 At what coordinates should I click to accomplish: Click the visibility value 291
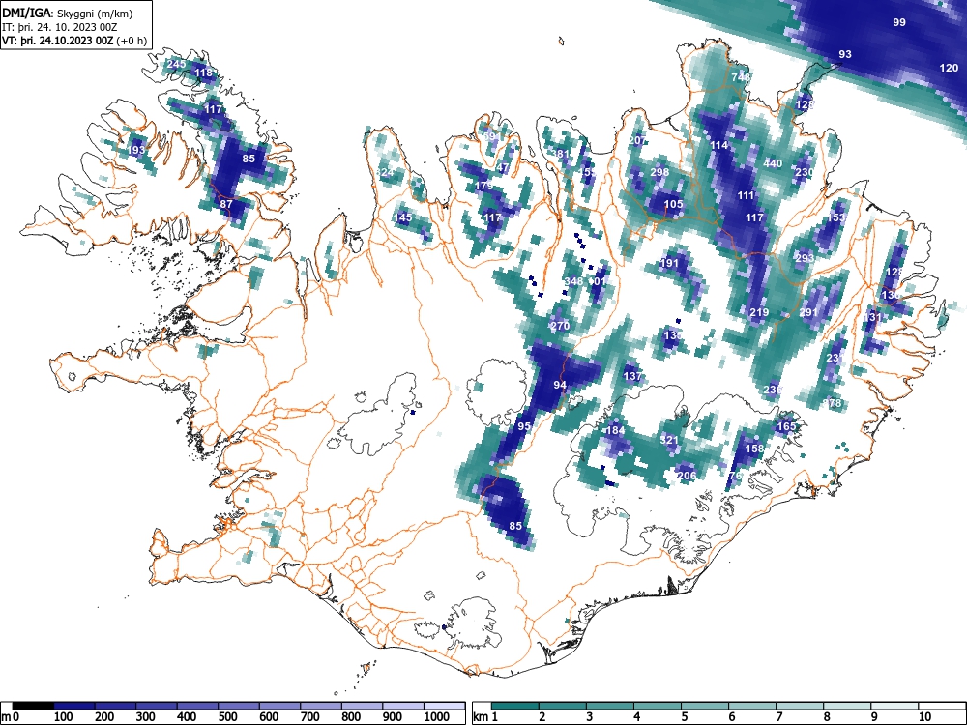808,312
